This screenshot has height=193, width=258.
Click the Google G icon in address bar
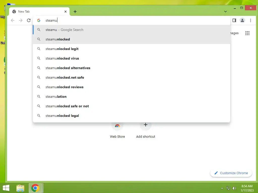point(39,20)
